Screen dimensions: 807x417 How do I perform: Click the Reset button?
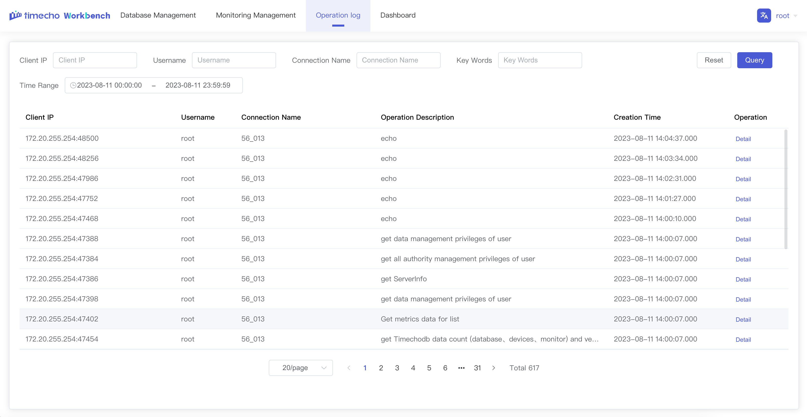[714, 60]
